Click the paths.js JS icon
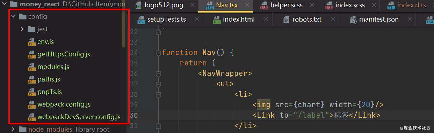The image size is (434, 133). 32,79
